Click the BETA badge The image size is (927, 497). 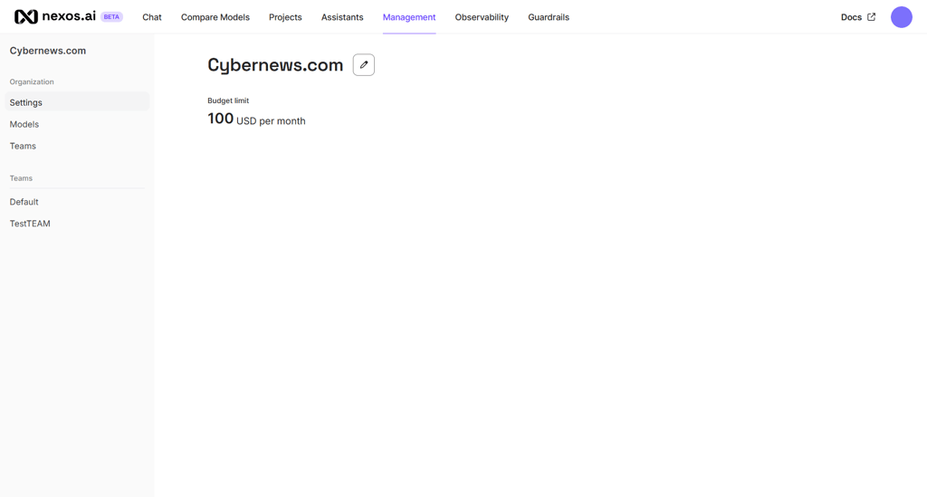[111, 17]
